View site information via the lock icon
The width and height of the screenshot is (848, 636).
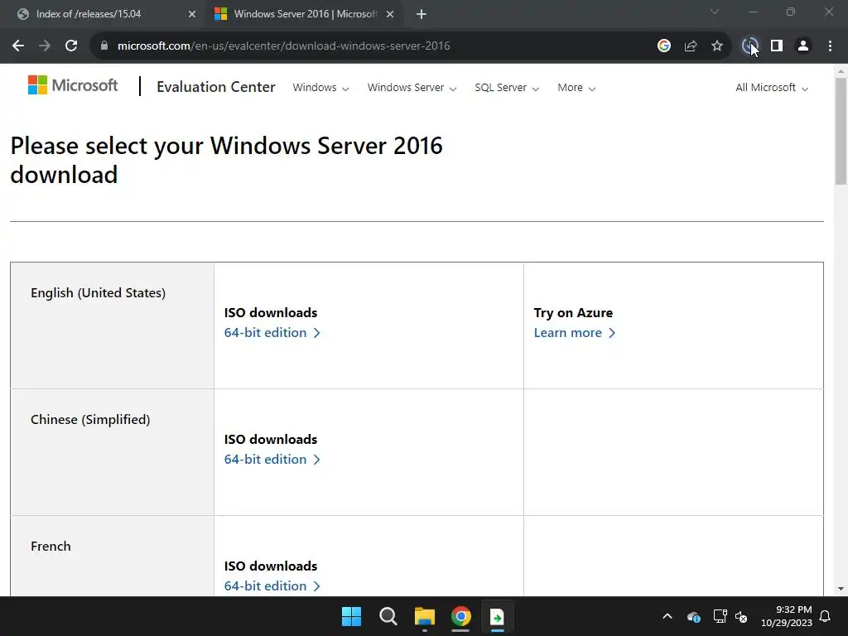(x=104, y=46)
